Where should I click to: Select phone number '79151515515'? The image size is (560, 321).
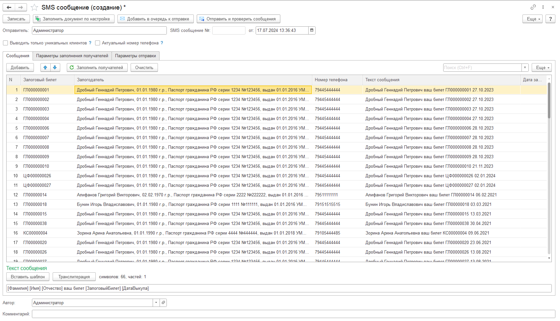click(337, 204)
